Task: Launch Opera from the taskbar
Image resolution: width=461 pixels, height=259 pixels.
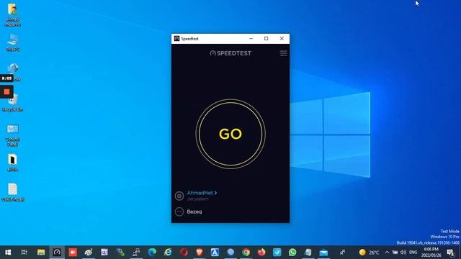Action: [184, 253]
